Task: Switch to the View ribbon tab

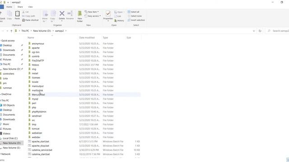Action: pos(30,7)
